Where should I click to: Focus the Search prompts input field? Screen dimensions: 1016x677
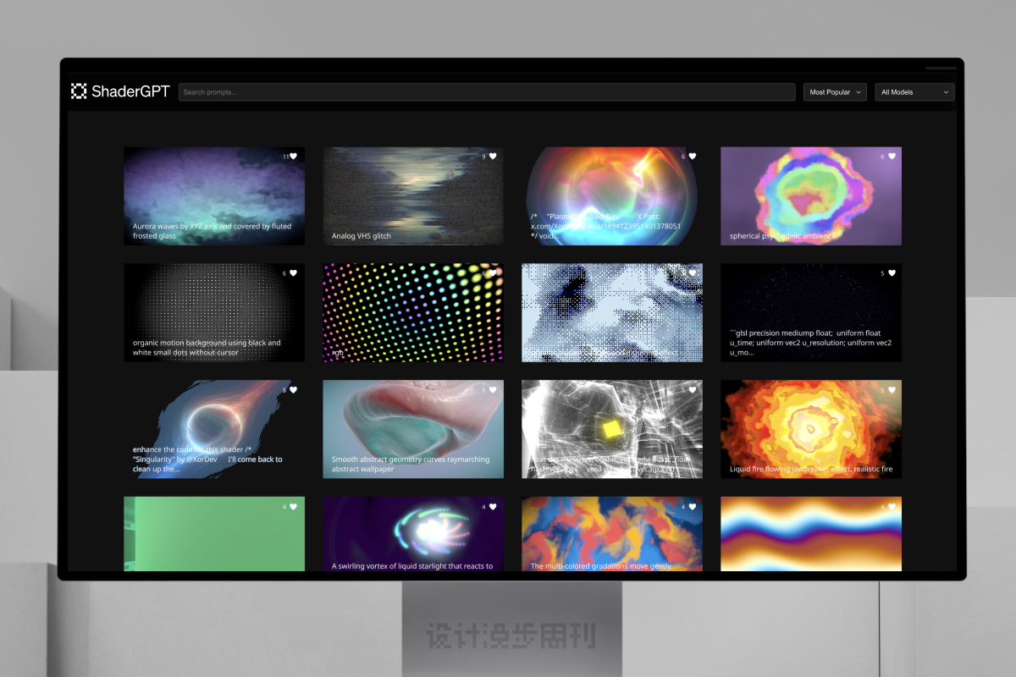pos(487,92)
